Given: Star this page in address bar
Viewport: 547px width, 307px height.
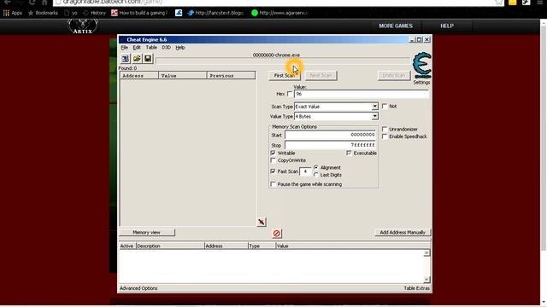Looking at the screenshot, I should click(x=499, y=3).
